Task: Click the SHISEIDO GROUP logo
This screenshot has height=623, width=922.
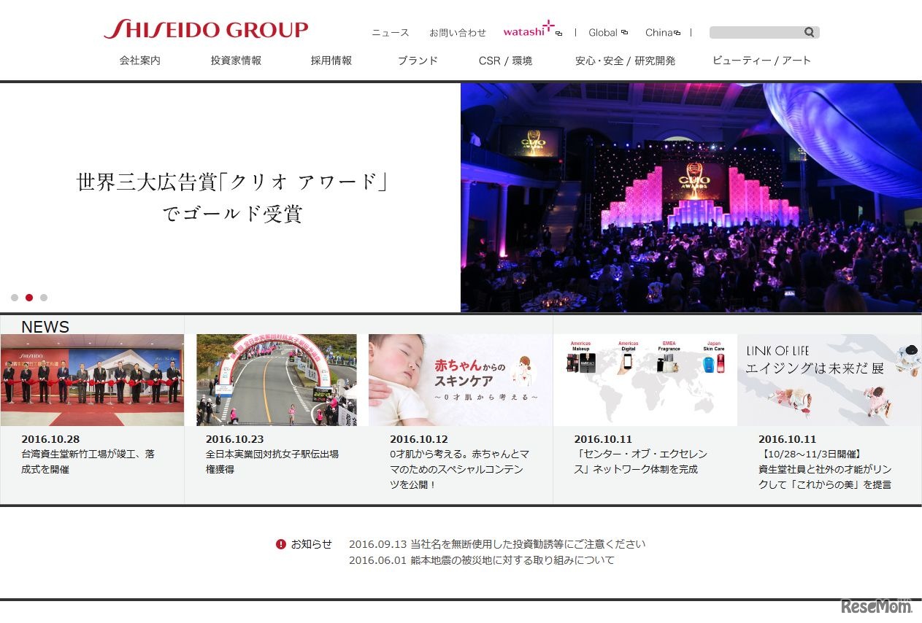Action: click(207, 29)
